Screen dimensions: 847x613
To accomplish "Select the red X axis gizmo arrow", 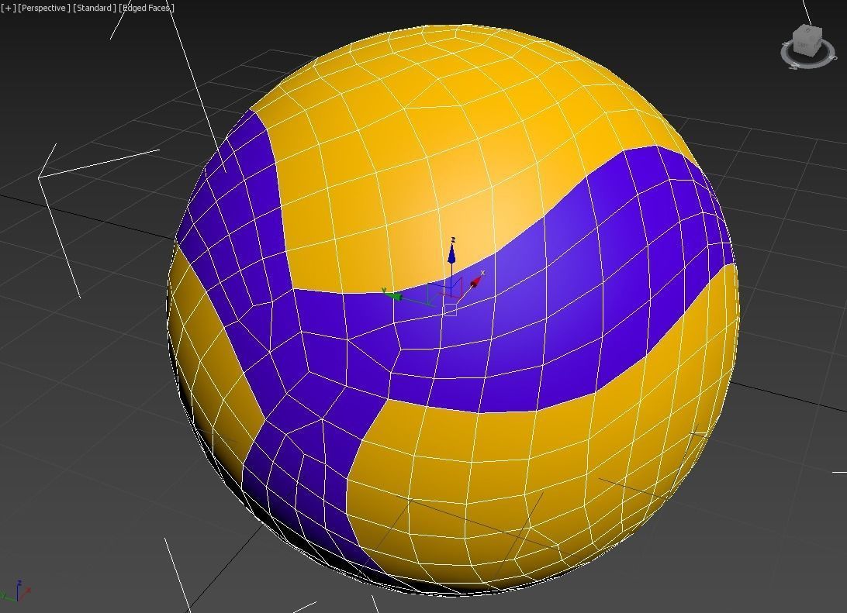I will pyautogui.click(x=476, y=281).
